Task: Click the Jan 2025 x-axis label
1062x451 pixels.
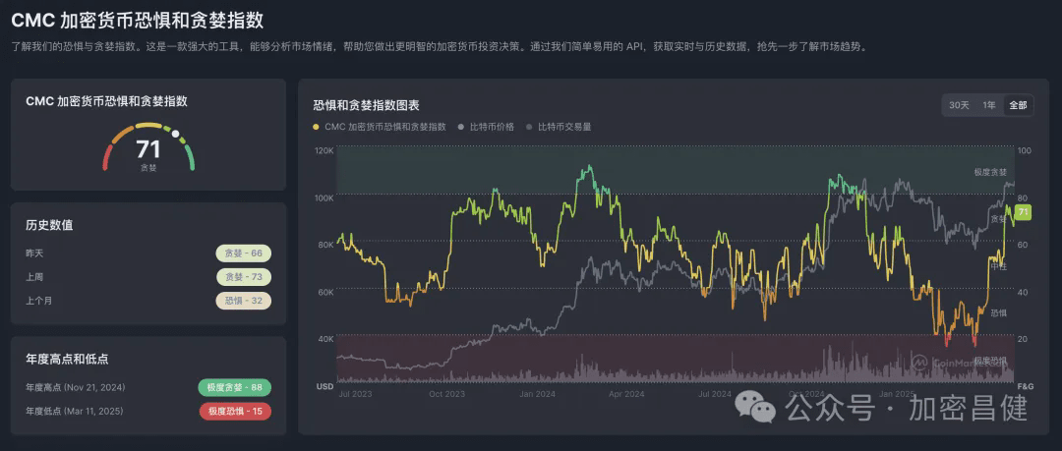Action: (897, 394)
